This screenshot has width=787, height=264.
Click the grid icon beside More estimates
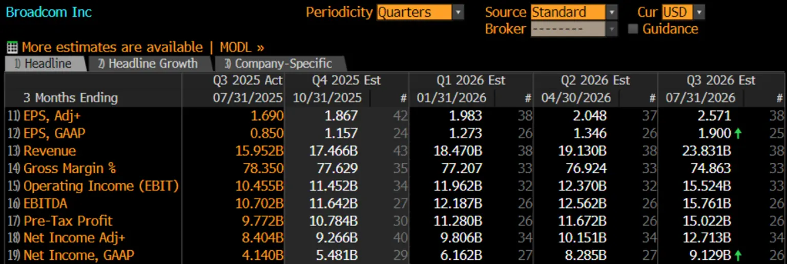click(x=12, y=48)
